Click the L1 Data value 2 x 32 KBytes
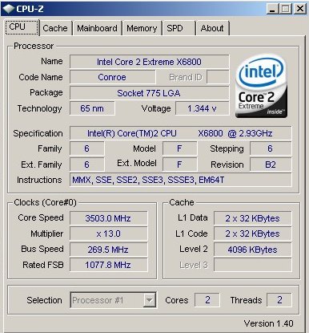 [252, 218]
